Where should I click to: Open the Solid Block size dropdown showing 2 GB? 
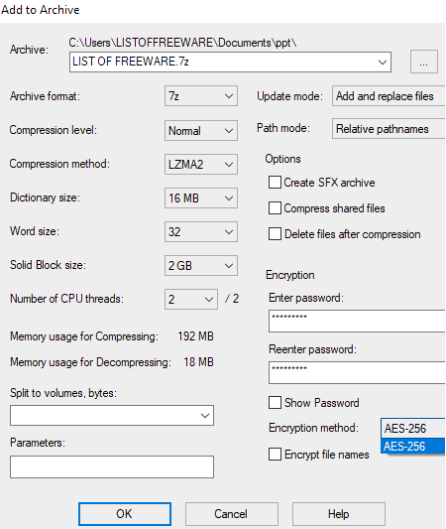(201, 266)
